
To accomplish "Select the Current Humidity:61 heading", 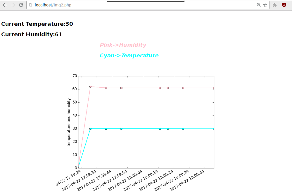I will coord(32,34).
